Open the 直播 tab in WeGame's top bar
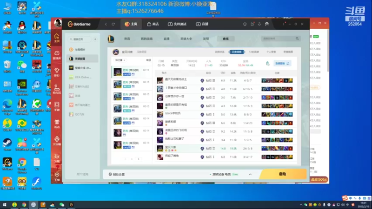Screen dimensions: 372x209 pos(202,24)
